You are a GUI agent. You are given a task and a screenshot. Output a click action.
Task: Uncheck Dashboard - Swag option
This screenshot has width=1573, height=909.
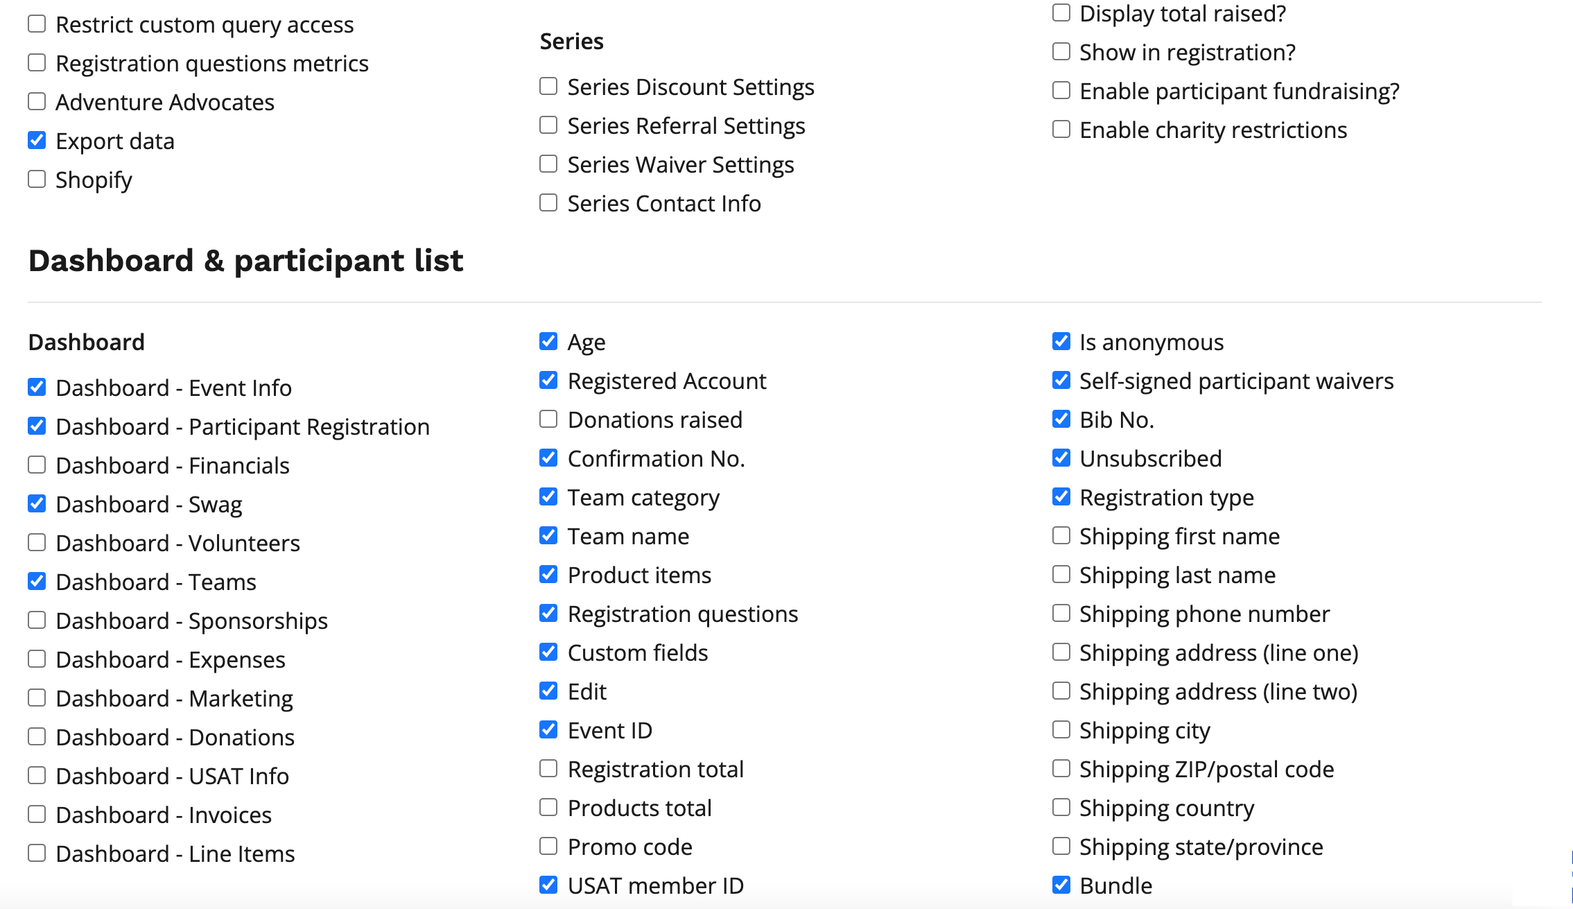pos(37,504)
